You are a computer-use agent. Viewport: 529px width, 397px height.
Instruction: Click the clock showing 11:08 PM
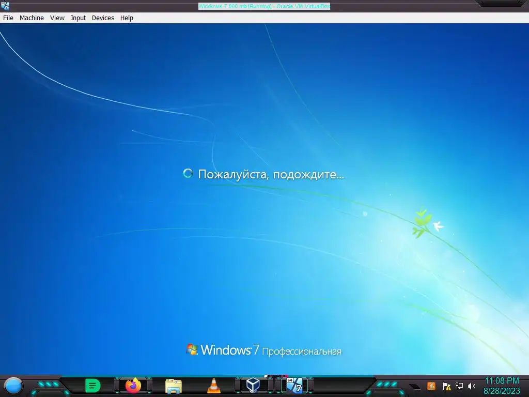tap(502, 380)
